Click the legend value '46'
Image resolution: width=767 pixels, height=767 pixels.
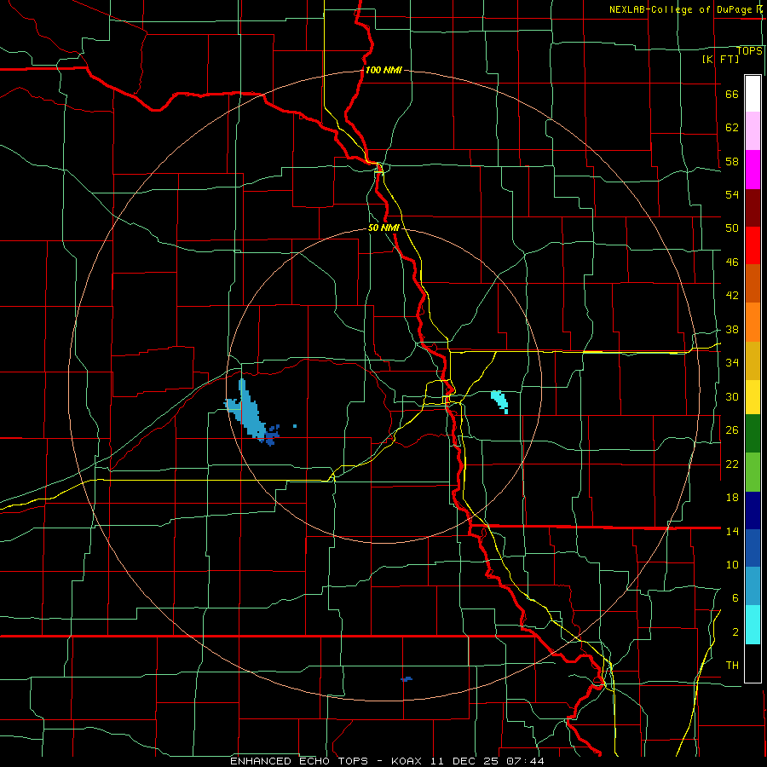[x=732, y=262]
